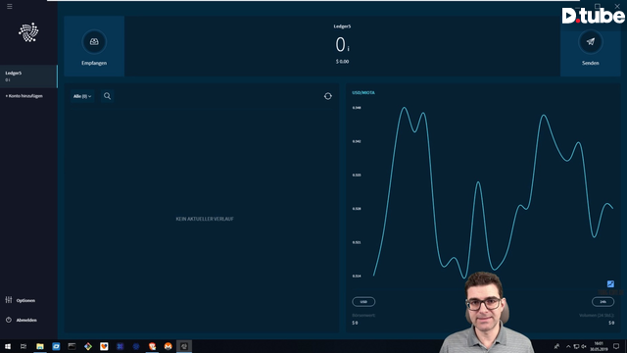Screen dimensions: 627x353
Task: Open the hamburger menu in the title bar
Action: (9, 7)
